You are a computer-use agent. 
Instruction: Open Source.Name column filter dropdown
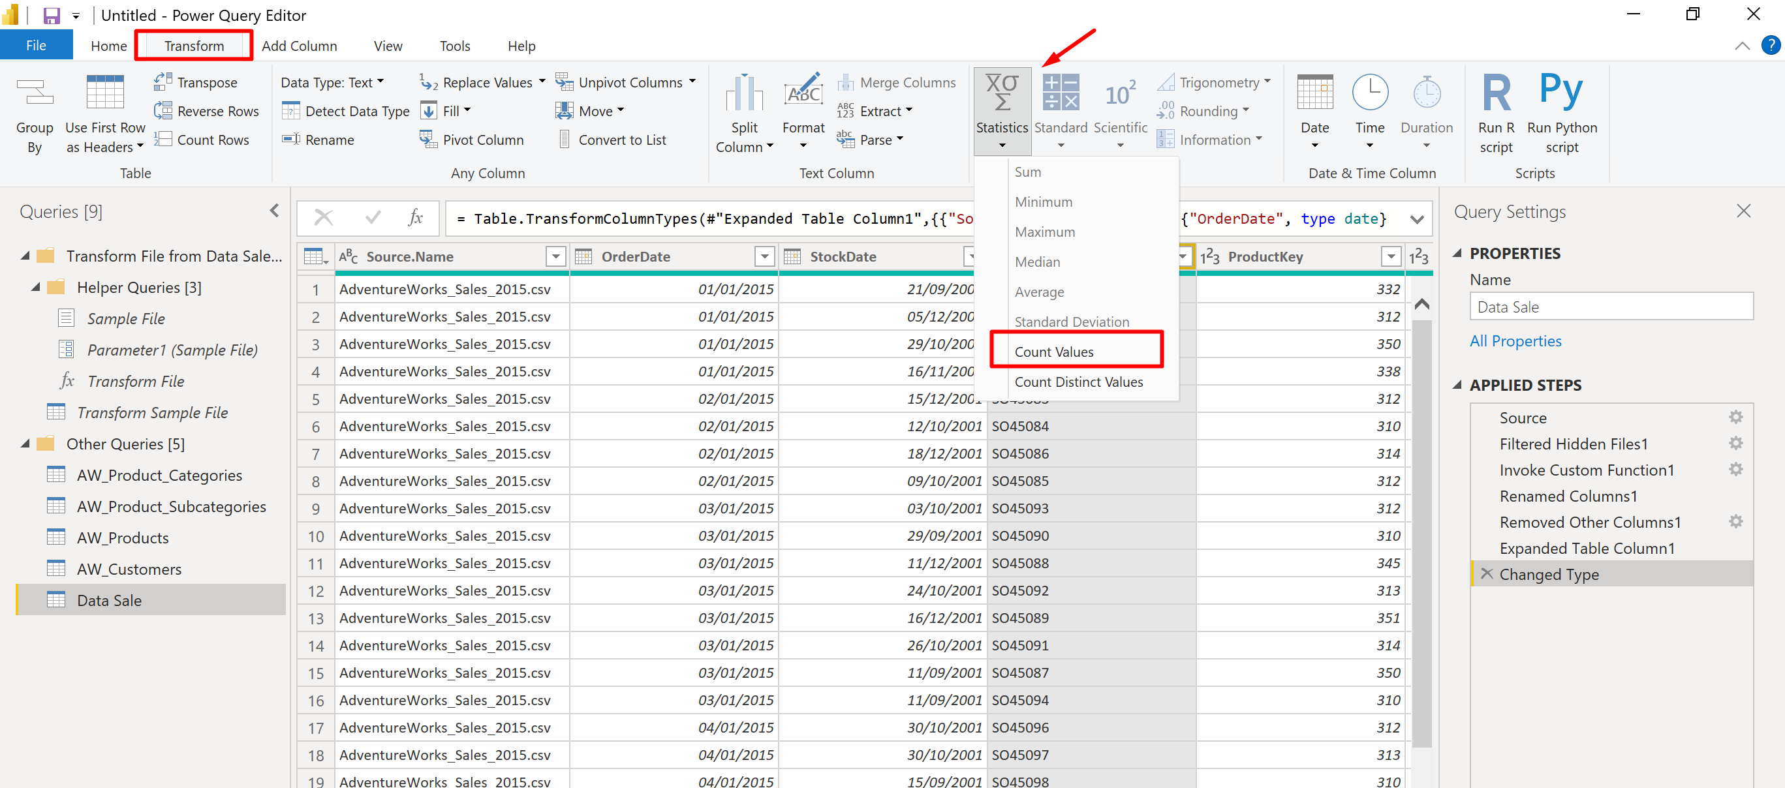pos(556,257)
